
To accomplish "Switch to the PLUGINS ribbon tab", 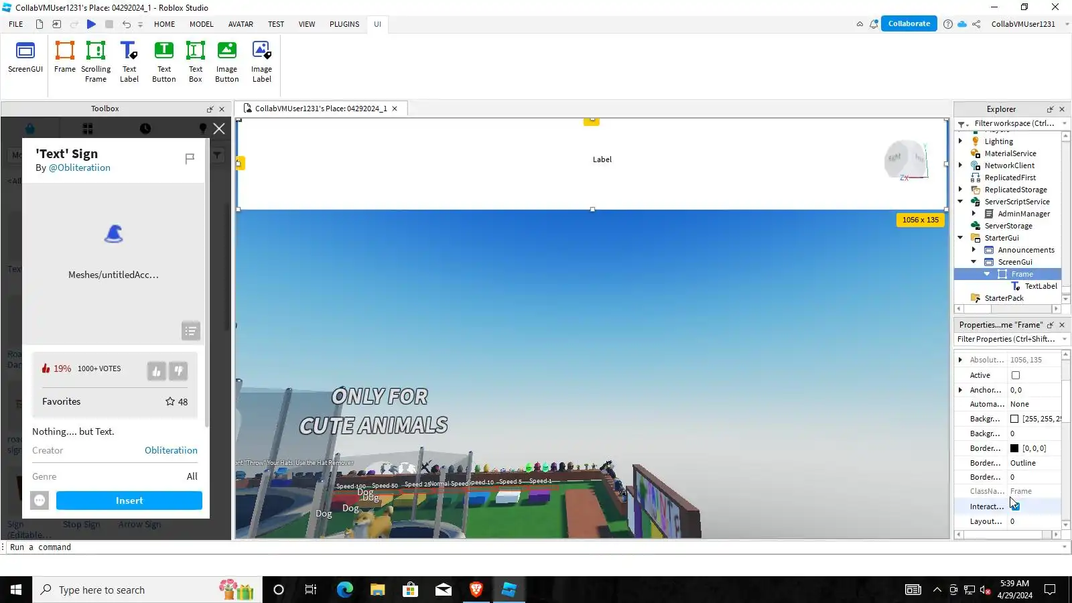I will (344, 24).
